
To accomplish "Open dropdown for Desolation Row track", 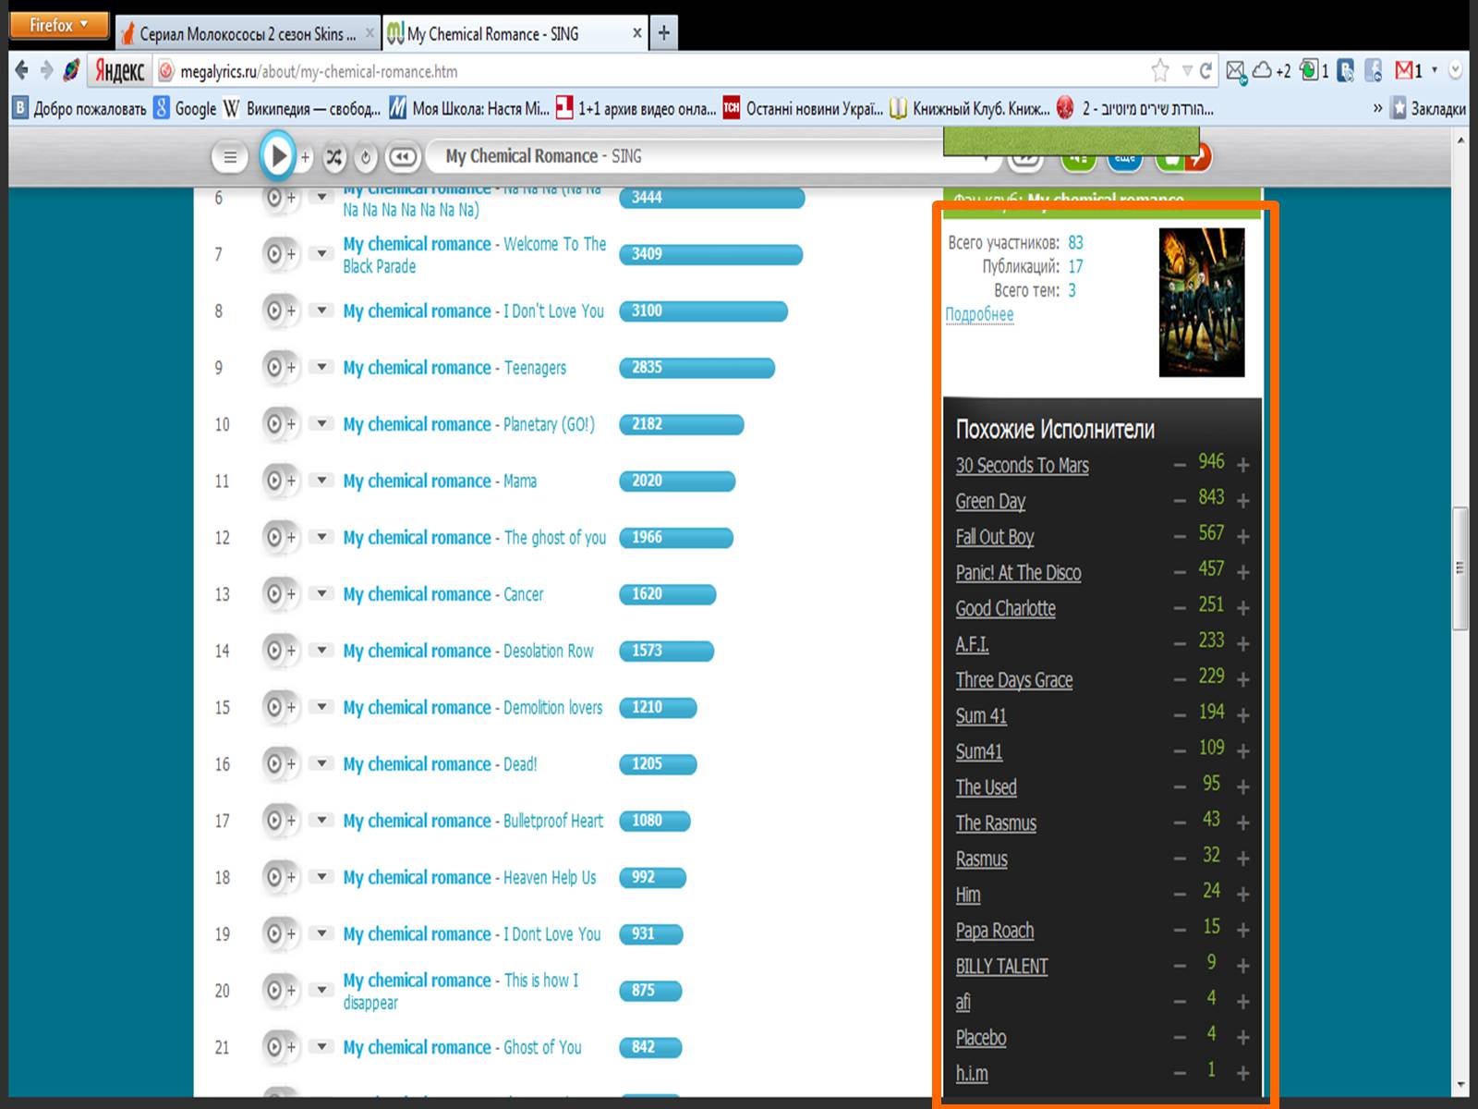I will coord(321,651).
